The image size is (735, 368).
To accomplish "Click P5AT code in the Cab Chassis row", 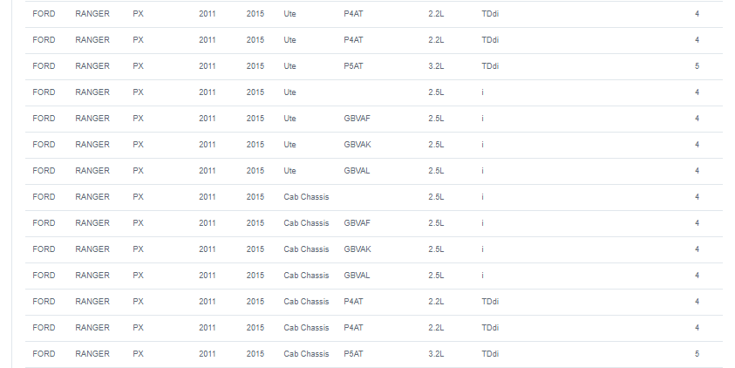I will coord(353,354).
